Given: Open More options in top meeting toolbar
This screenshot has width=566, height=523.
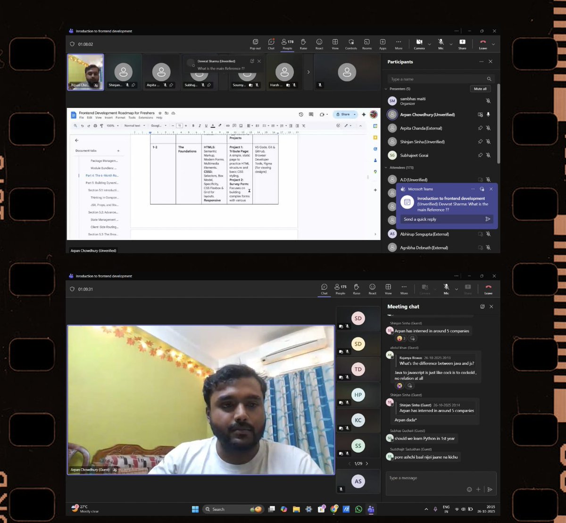Looking at the screenshot, I should click(x=399, y=44).
